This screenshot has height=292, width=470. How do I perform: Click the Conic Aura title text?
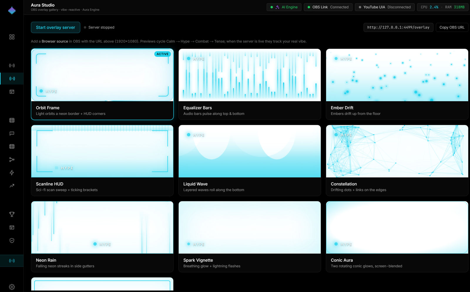point(342,260)
